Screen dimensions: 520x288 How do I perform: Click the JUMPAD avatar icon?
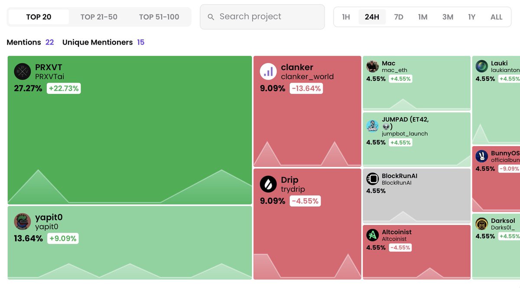373,126
